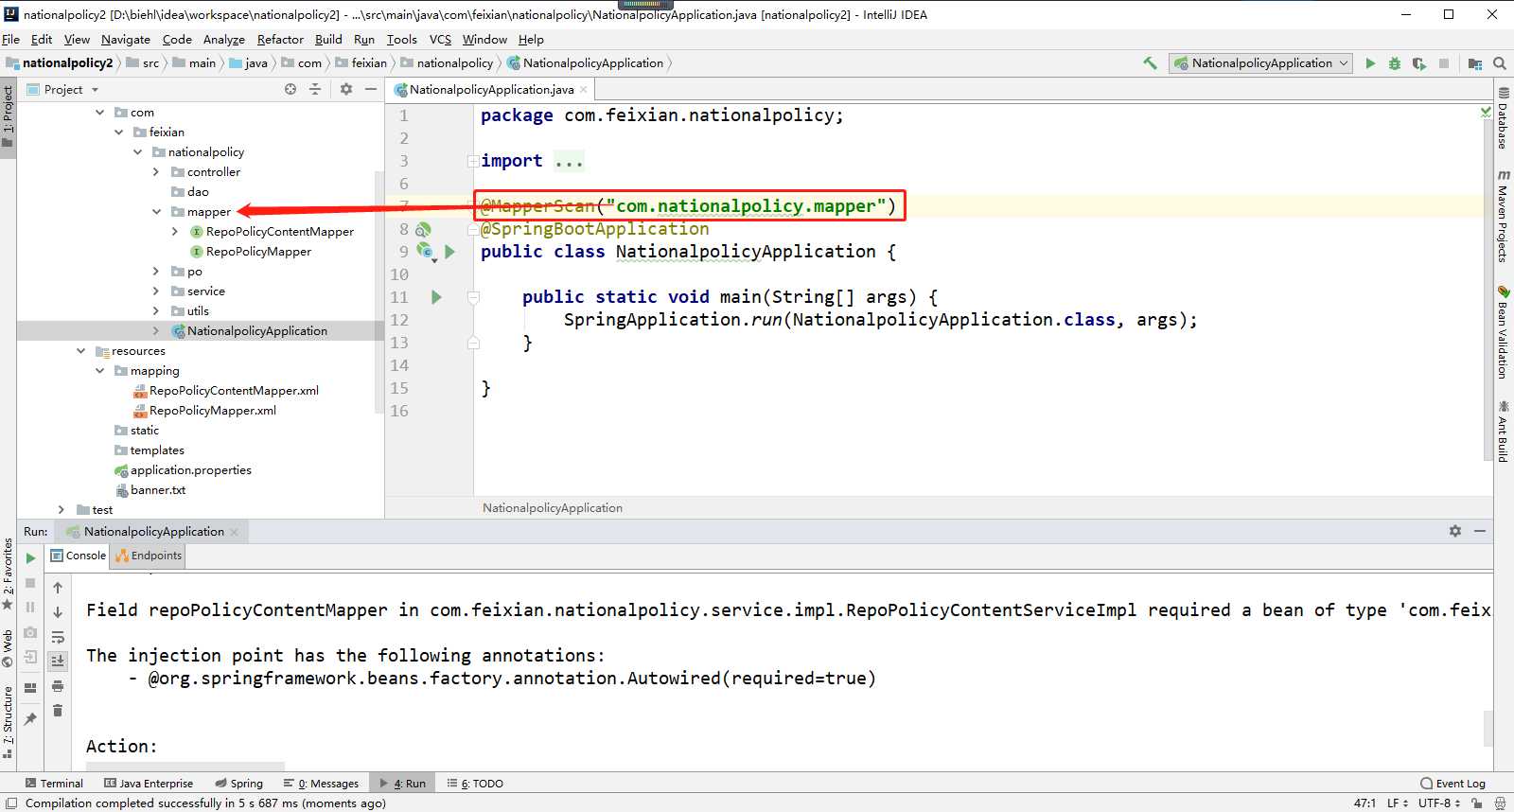Rerun application in Run panel
1514x812 pixels.
[30, 558]
